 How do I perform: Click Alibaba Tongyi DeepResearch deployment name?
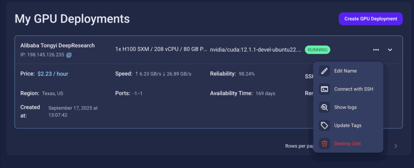click(57, 45)
